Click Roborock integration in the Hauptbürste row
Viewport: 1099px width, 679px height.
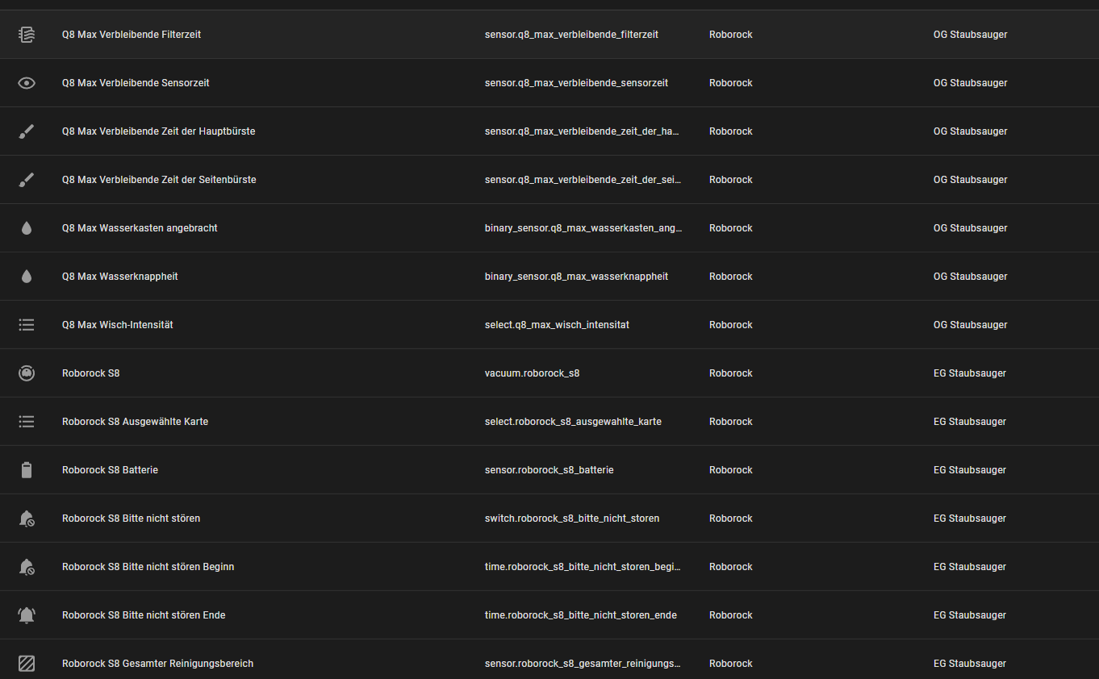click(731, 131)
